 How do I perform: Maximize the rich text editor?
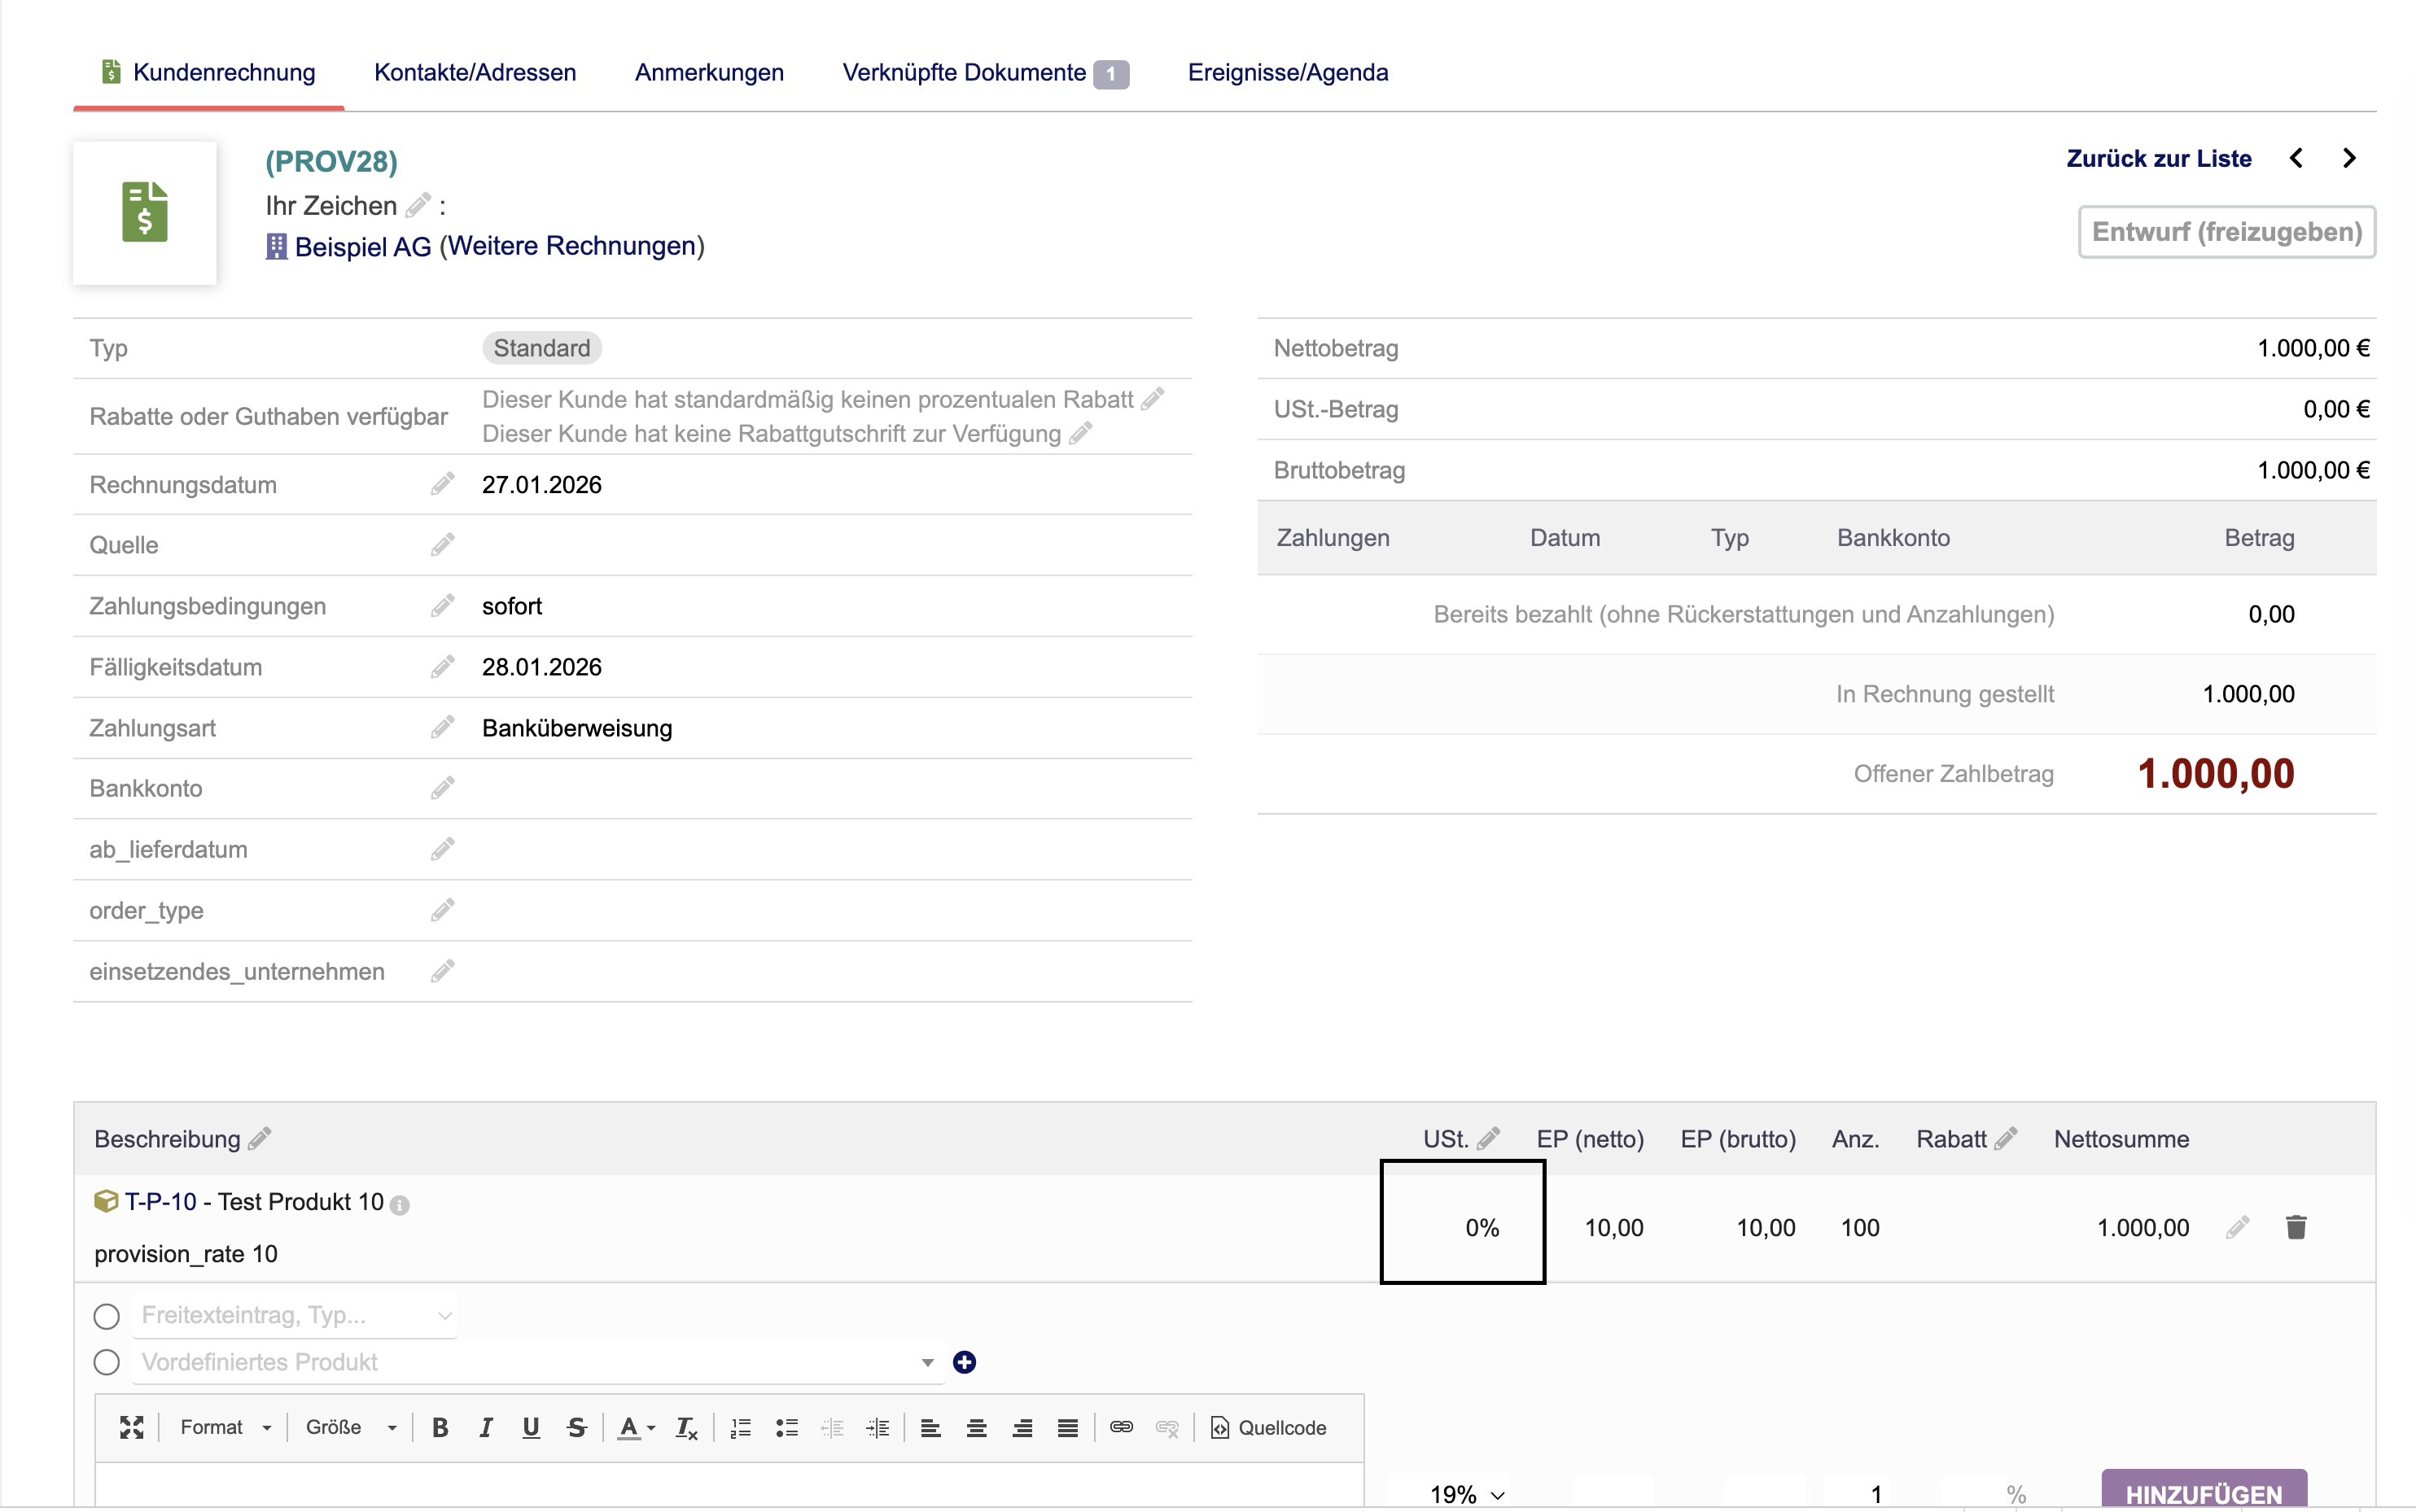[132, 1428]
